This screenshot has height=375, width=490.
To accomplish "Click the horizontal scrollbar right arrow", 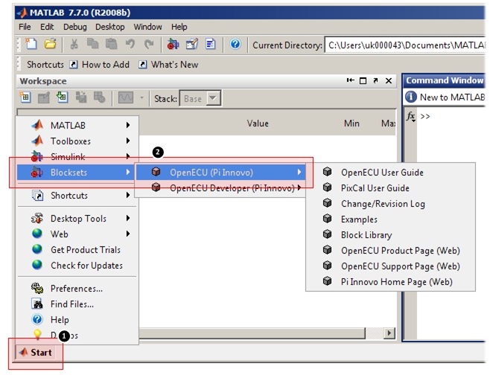I will click(x=389, y=333).
